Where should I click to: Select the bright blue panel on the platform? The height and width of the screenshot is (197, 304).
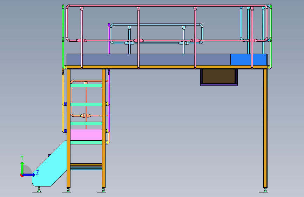pos(249,60)
